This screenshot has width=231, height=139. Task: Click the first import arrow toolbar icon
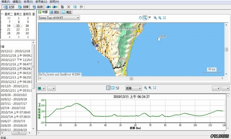pyautogui.click(x=49, y=7)
